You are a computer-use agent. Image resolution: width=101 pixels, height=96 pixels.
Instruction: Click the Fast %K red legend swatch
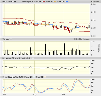tap(34, 77)
